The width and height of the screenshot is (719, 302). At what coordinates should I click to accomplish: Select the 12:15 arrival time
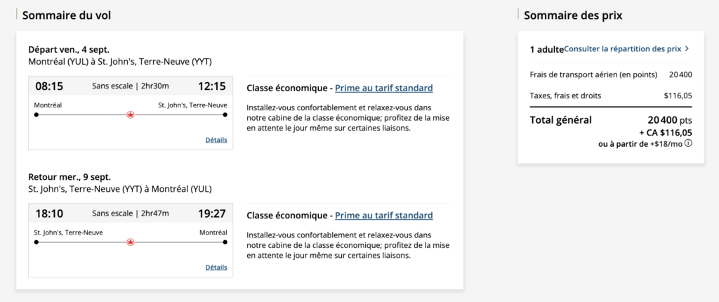coord(212,86)
